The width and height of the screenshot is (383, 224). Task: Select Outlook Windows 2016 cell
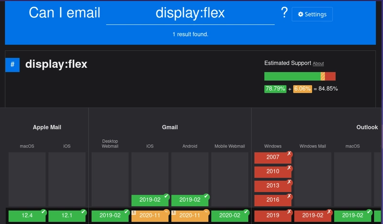coord(273,200)
